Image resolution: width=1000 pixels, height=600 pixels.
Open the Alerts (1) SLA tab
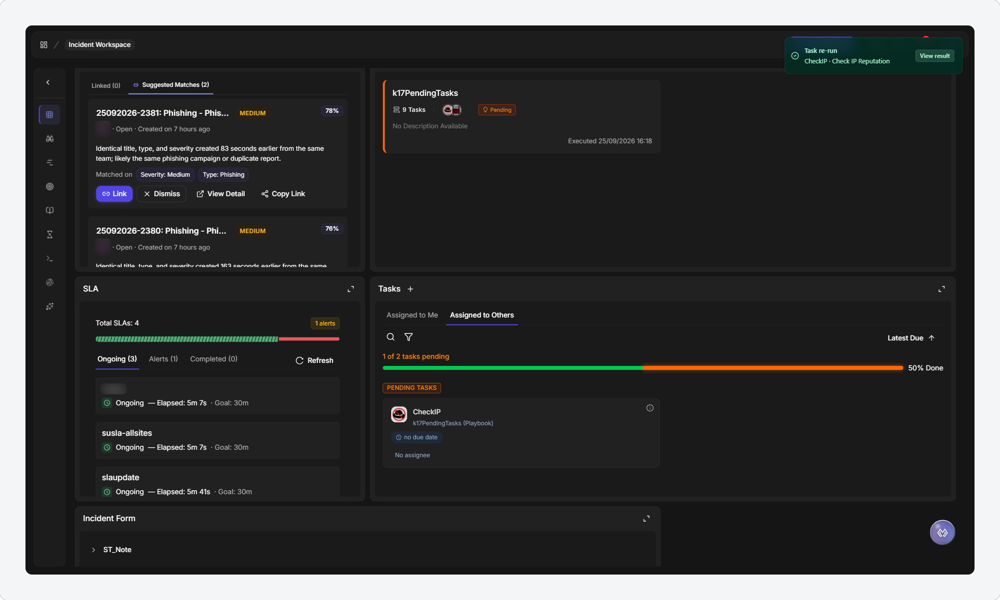pos(163,359)
